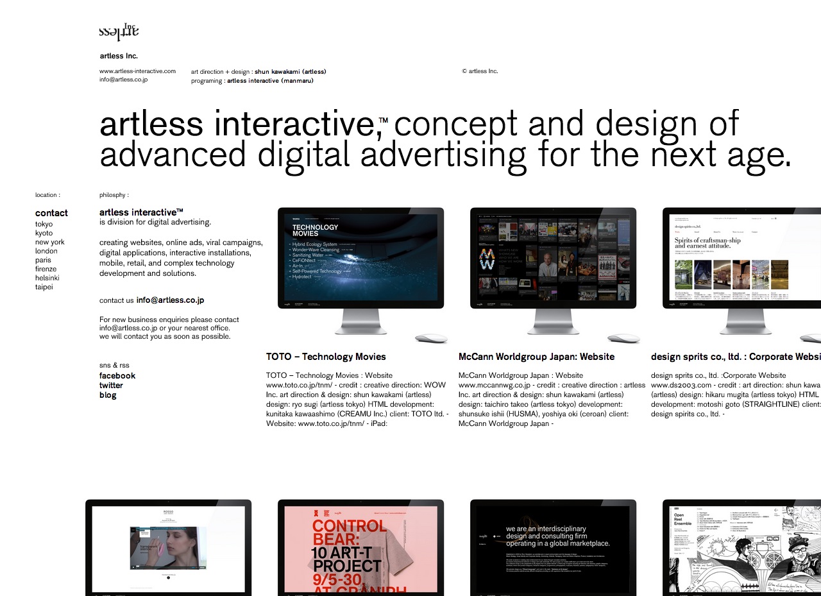
Task: Click the McCann Worldgroup Japan: Website title
Action: click(536, 357)
